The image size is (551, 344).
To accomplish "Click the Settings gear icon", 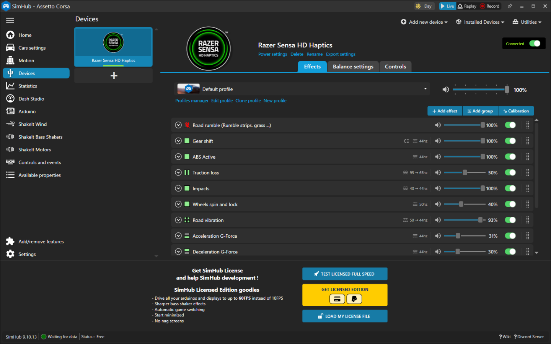I will pyautogui.click(x=10, y=254).
